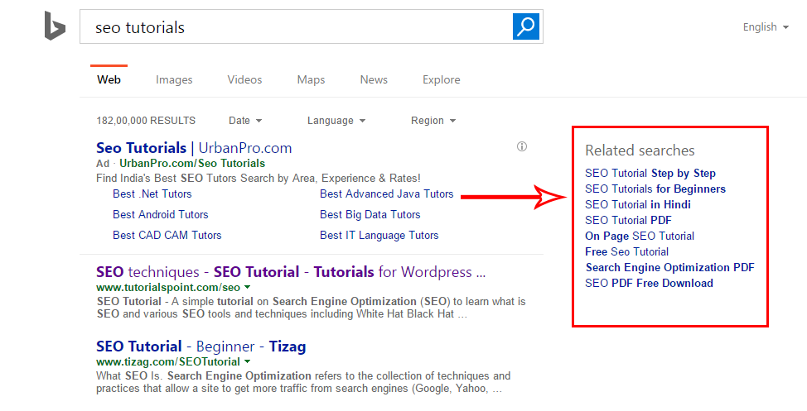Open SEO Tutorial Beginner Tizag result
This screenshot has width=807, height=411.
click(201, 346)
